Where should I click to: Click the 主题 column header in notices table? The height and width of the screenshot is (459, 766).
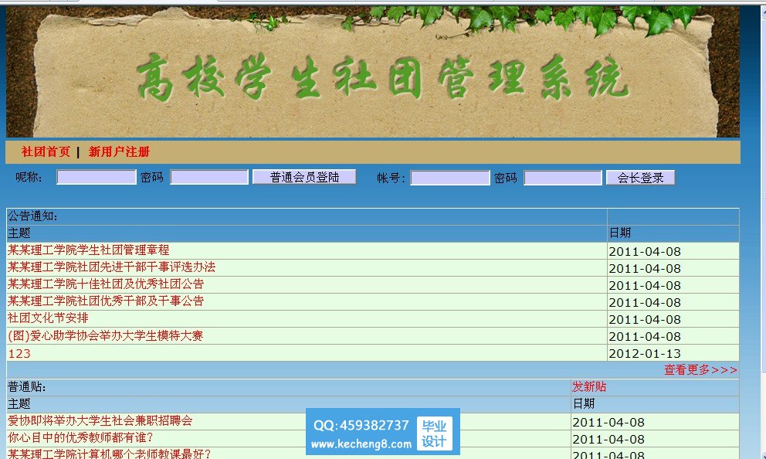point(307,233)
